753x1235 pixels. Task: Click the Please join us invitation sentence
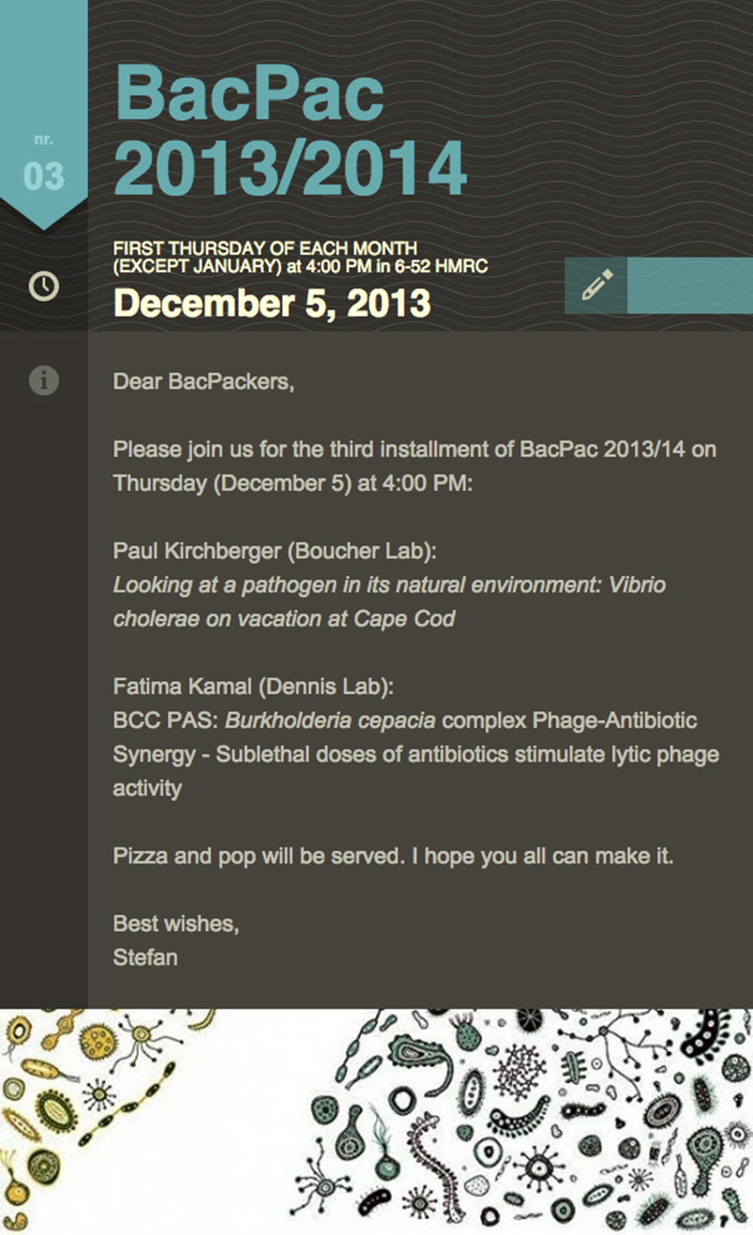point(414,466)
